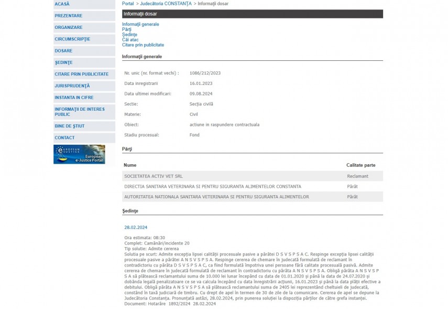Select BINE DE ȘTIUT menu item
This screenshot has width=448, height=309.
pos(69,126)
